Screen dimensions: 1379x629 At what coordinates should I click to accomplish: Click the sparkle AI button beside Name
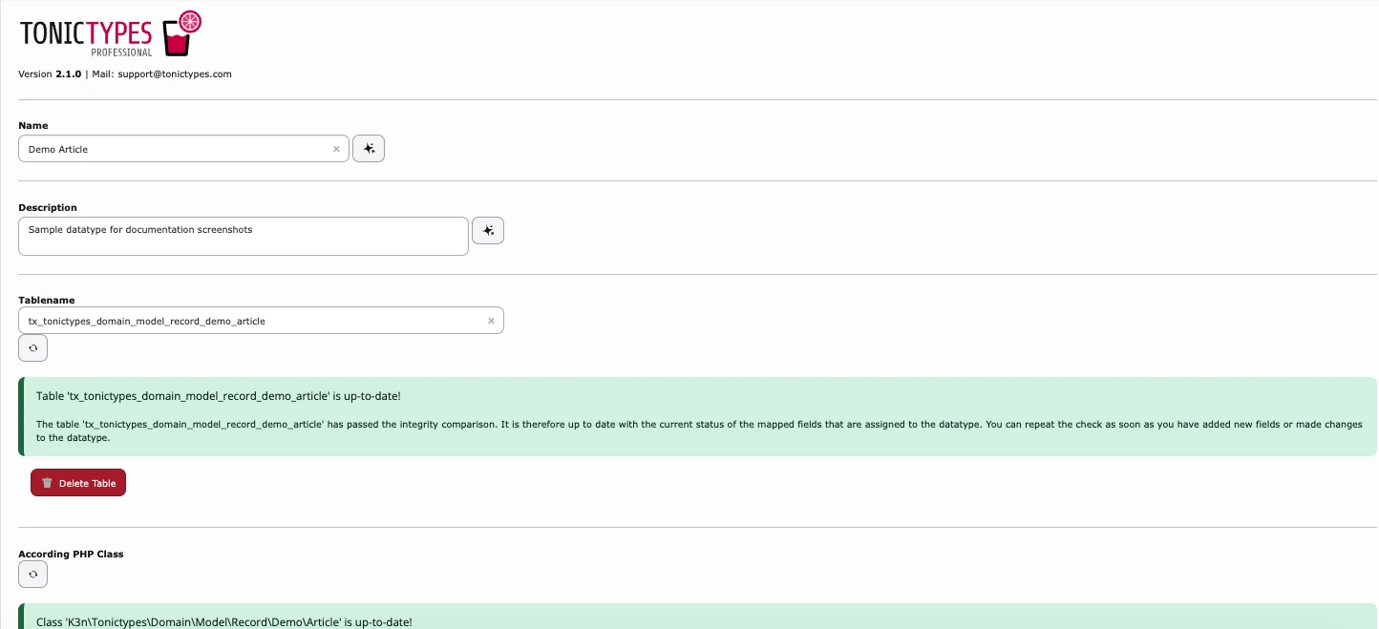(x=369, y=149)
